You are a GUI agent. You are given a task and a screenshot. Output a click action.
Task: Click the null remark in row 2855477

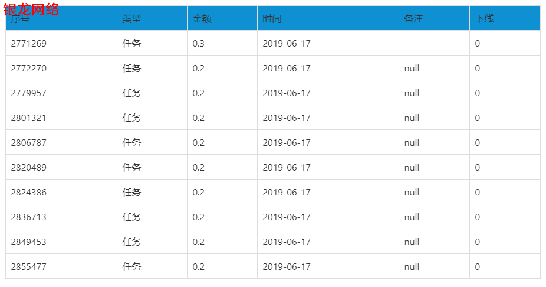pos(412,266)
